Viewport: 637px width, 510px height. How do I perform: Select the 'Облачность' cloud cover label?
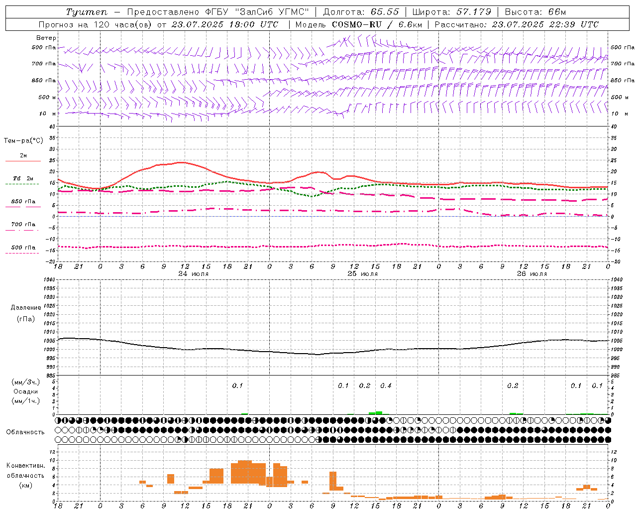(25, 432)
